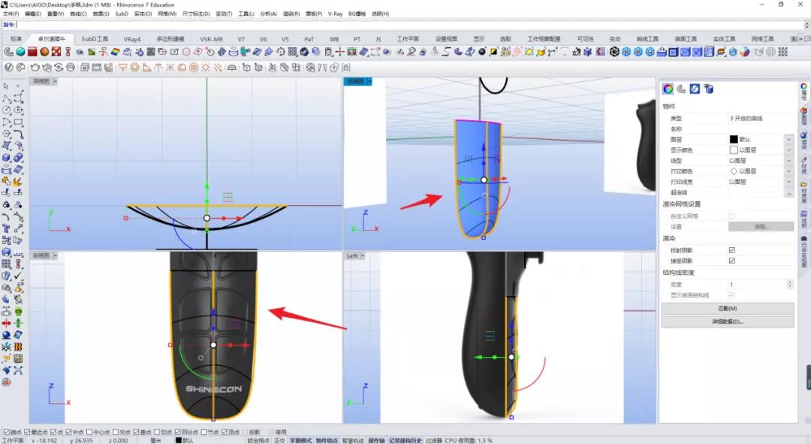Click the sun burst icon in second toolbar

[x=206, y=68]
